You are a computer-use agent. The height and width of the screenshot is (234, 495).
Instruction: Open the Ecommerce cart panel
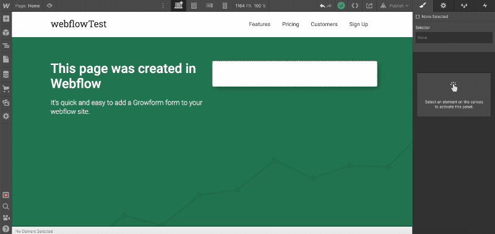click(x=6, y=89)
